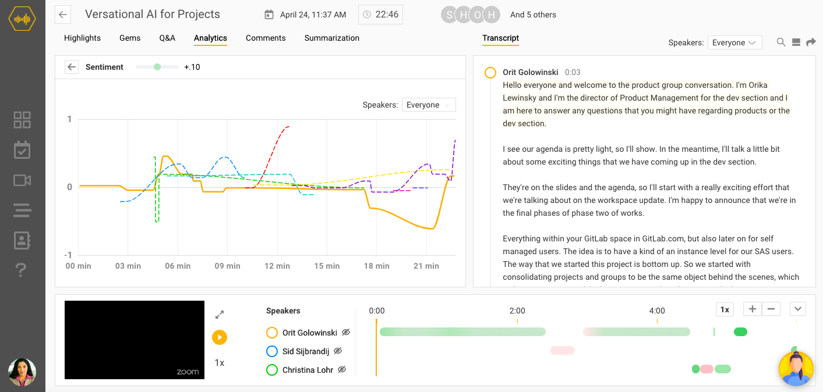Open the calendar checkmark icon in sidebar

22,149
